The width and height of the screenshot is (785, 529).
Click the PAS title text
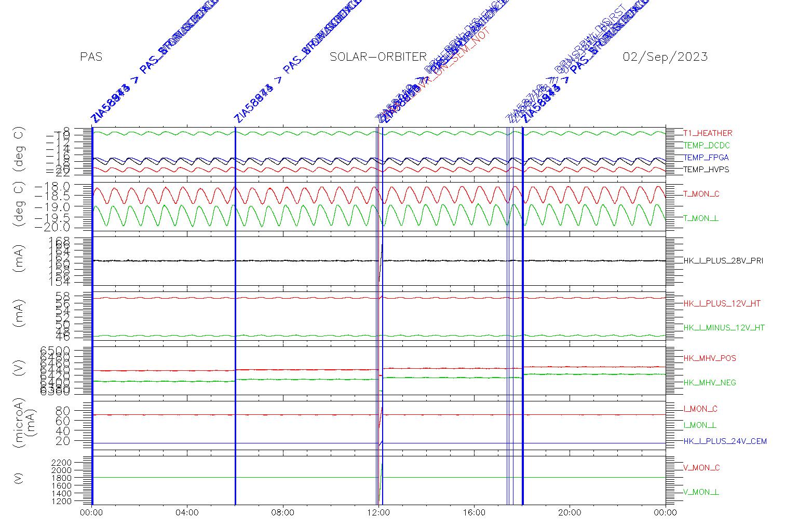coord(91,57)
